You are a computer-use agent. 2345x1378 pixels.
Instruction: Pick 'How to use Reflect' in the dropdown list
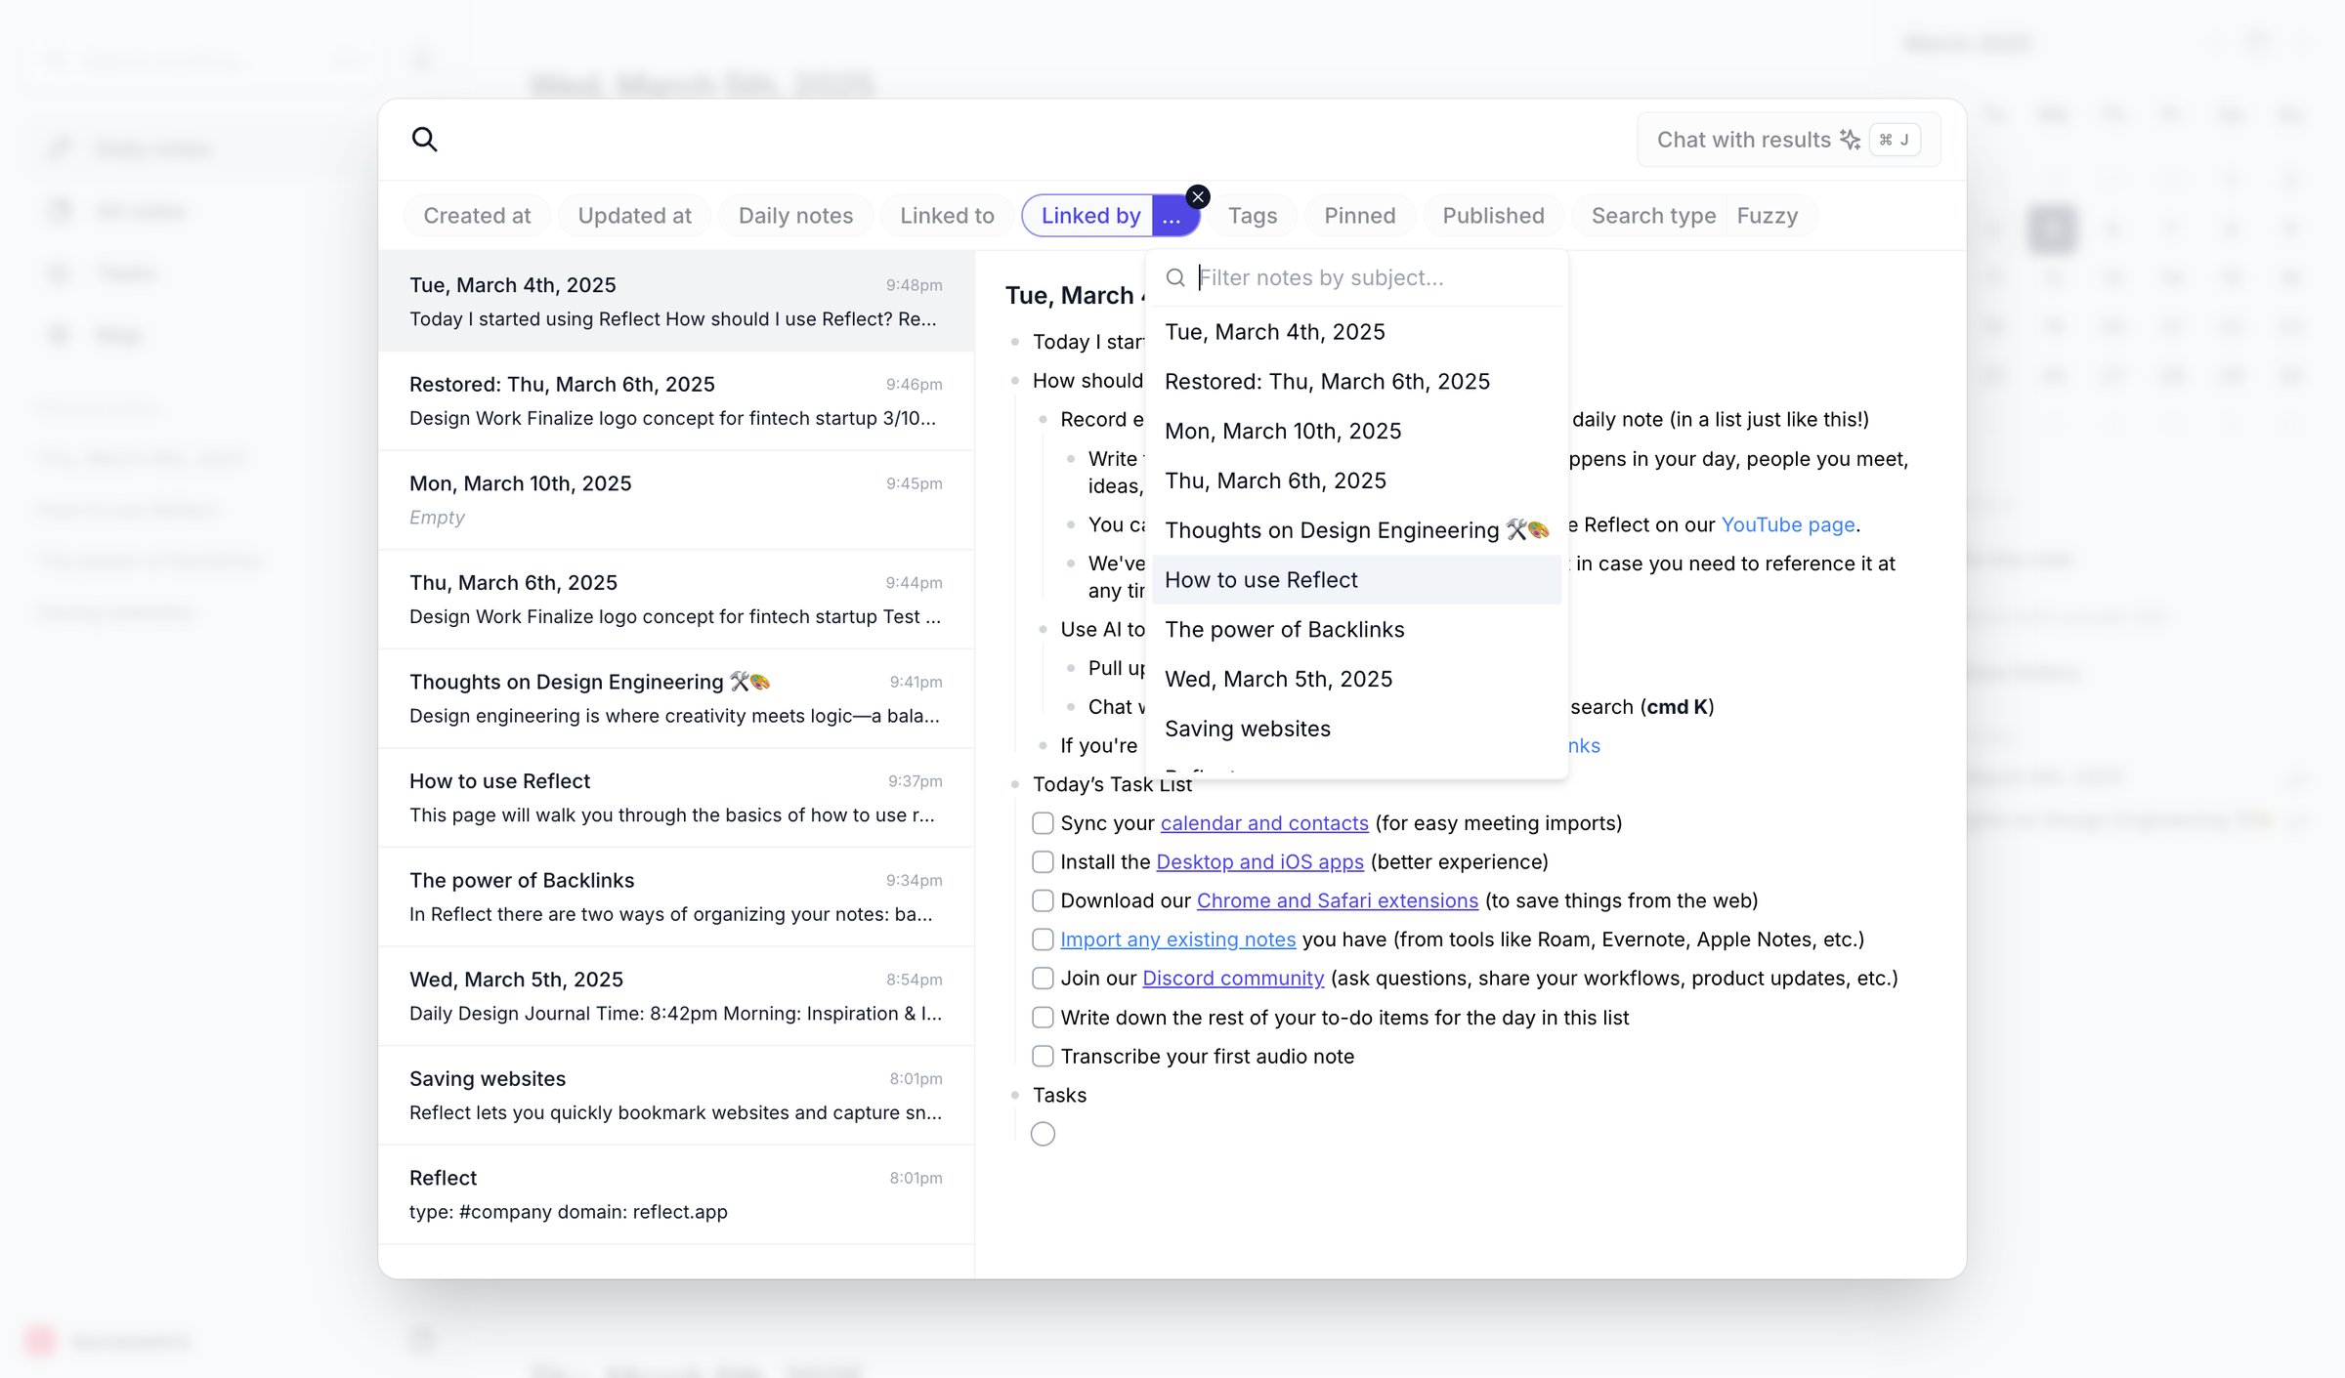(1356, 580)
